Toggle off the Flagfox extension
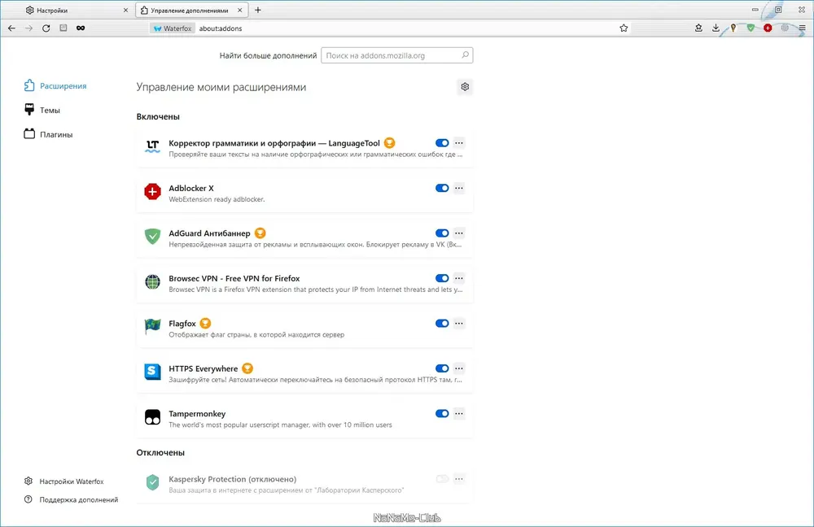Image resolution: width=814 pixels, height=527 pixels. click(442, 324)
